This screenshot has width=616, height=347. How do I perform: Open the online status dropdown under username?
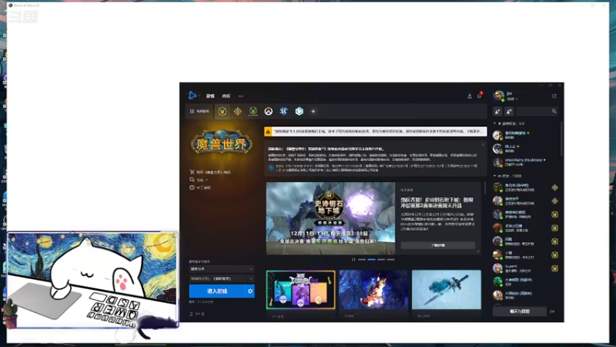pos(512,99)
